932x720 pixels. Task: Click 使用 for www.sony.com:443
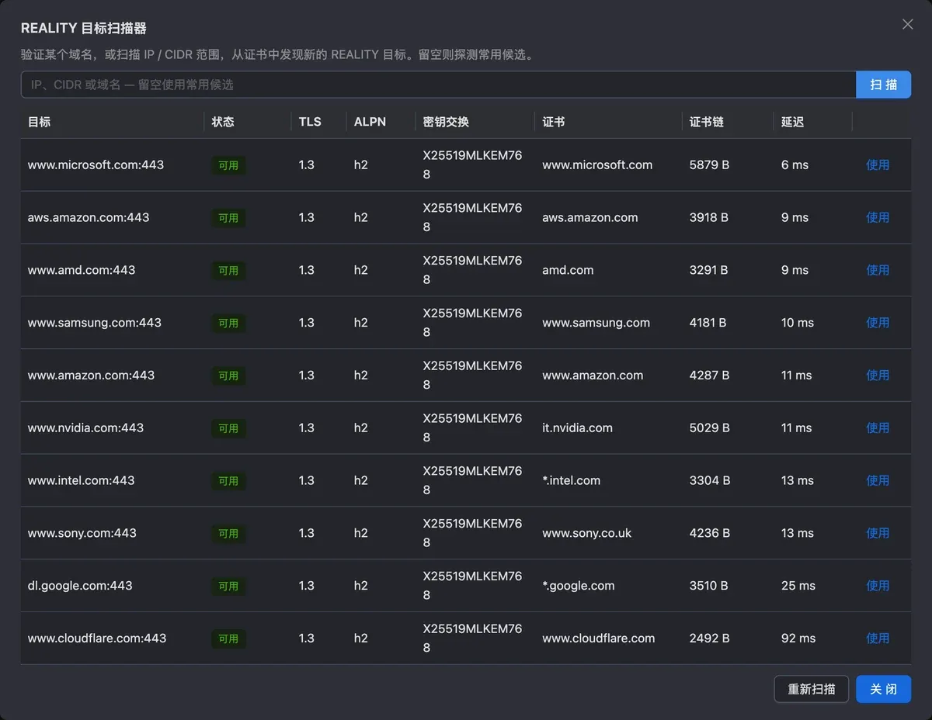[x=878, y=533]
